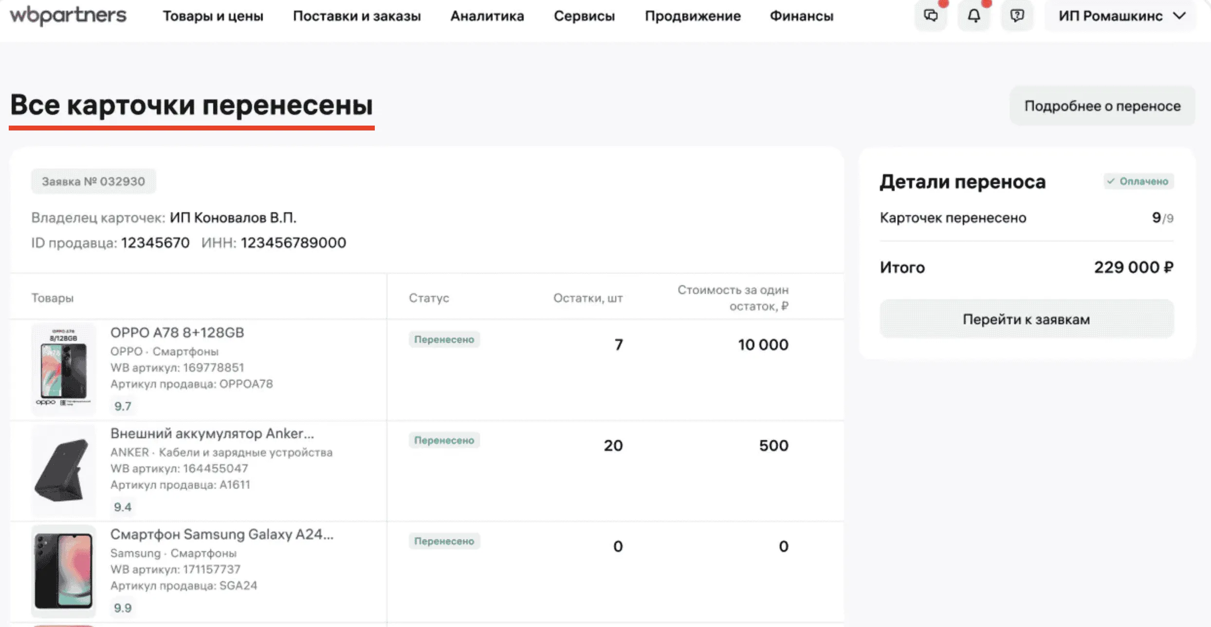This screenshot has width=1211, height=627.
Task: Click the green Оплачено status badge
Action: [1138, 181]
